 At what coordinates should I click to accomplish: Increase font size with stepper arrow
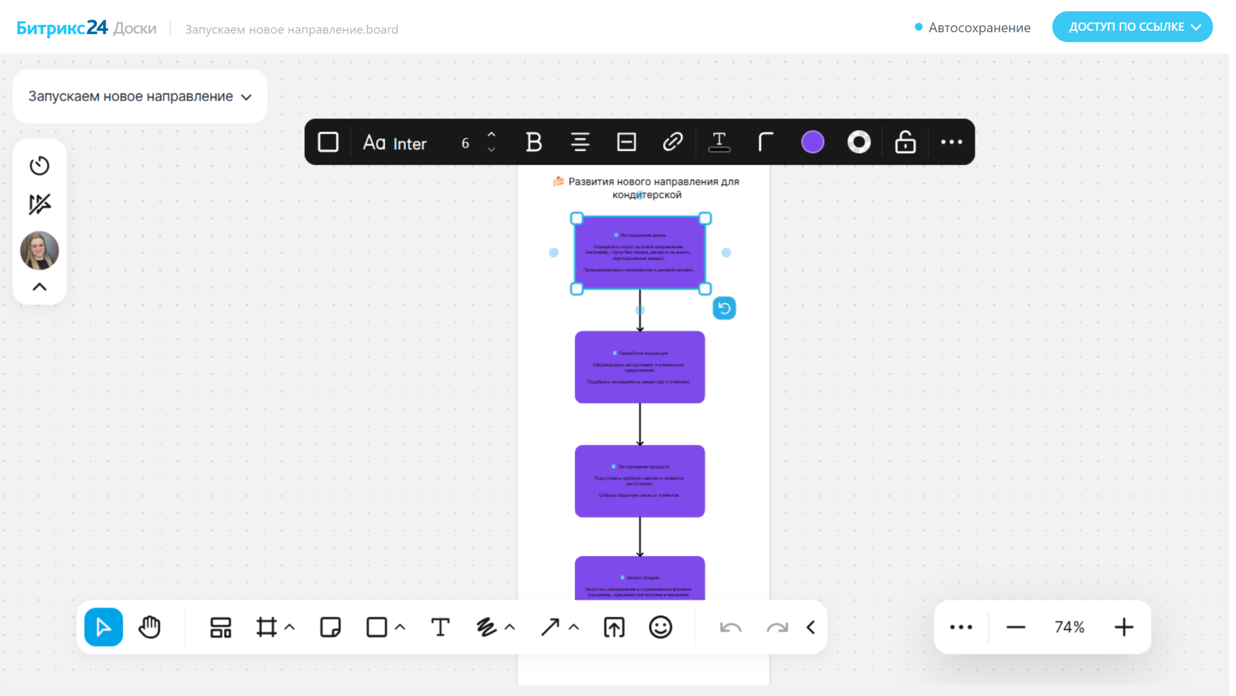pyautogui.click(x=491, y=135)
